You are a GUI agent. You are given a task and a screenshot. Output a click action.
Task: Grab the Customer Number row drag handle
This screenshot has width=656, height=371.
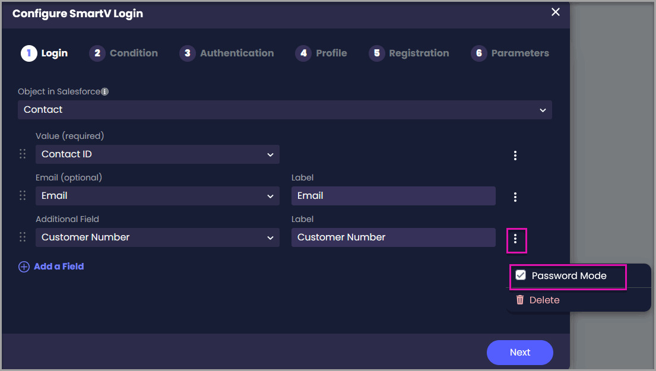[x=23, y=237]
